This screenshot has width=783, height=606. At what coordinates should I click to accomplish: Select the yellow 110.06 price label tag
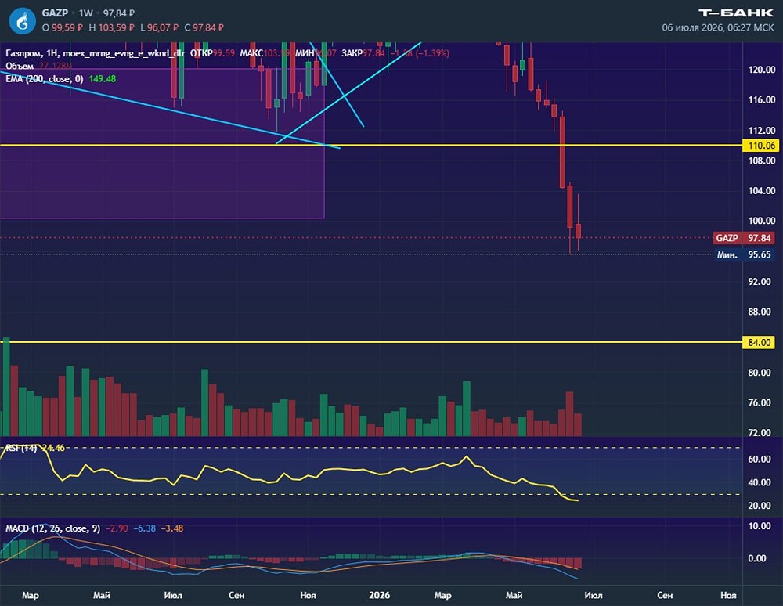tap(761, 146)
